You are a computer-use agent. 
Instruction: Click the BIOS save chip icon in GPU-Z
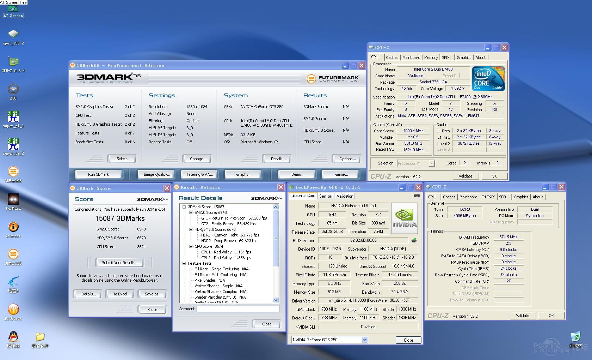[414, 240]
